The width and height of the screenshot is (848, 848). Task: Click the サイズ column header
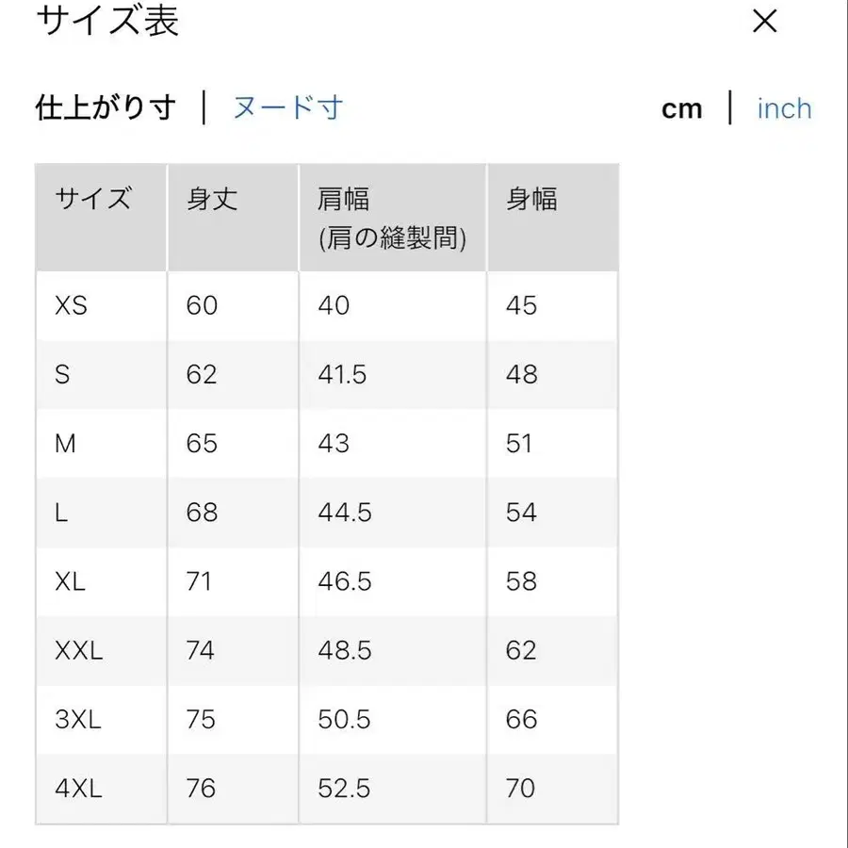tap(94, 199)
